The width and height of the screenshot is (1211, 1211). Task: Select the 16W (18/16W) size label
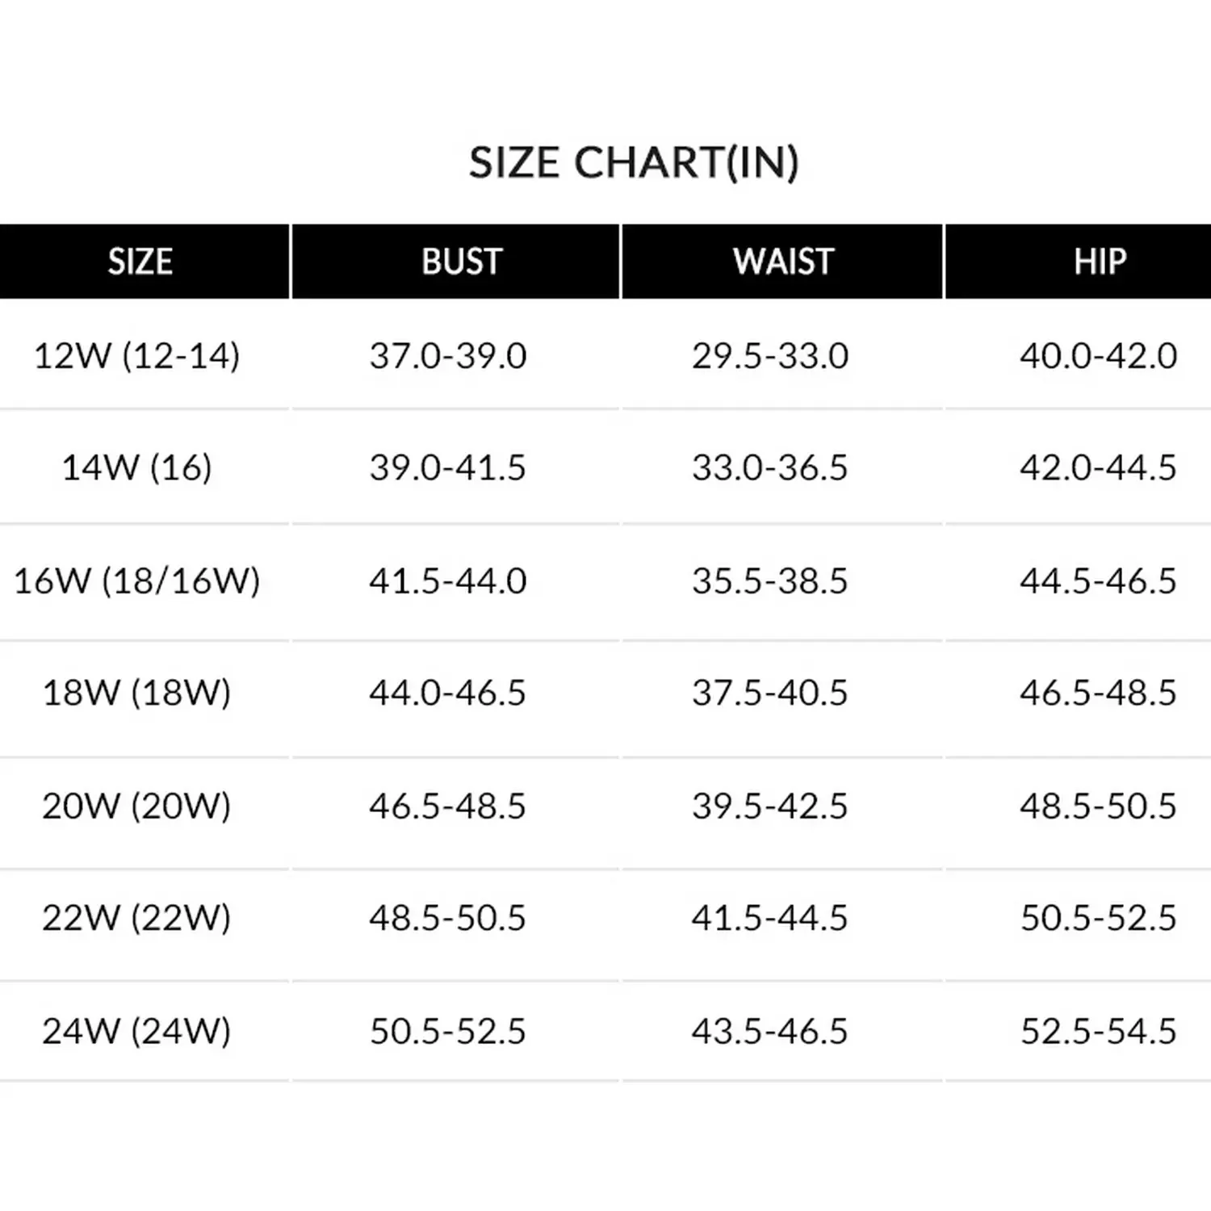click(137, 580)
